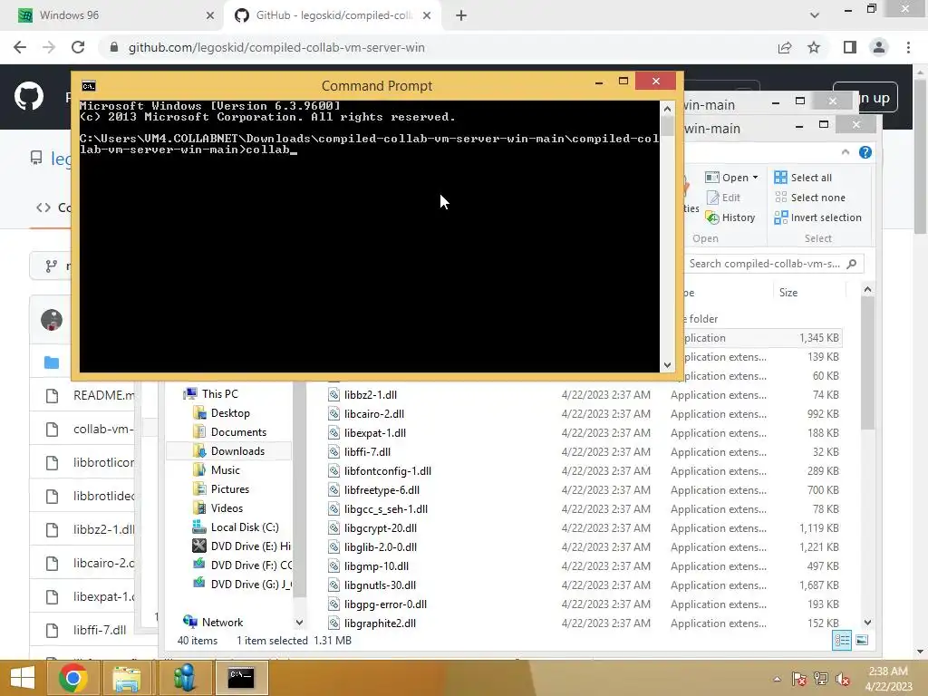
Task: Select DVD Drive (E:) in nav pane
Action: click(250, 546)
